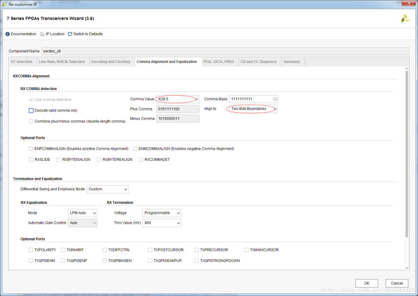Open the Documentation info icon
This screenshot has height=296, width=418.
(7, 34)
